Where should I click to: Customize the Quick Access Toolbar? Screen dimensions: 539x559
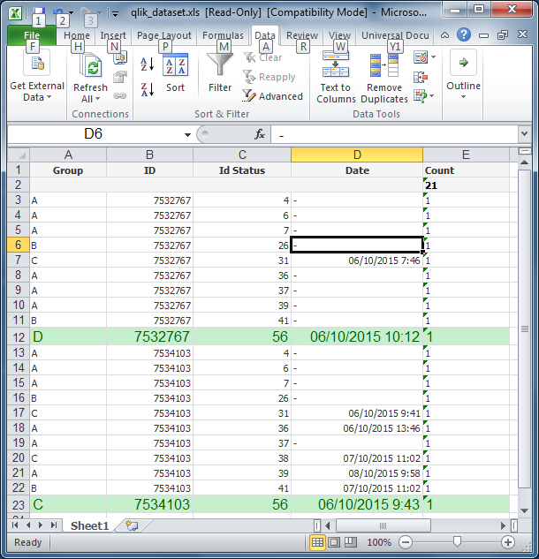115,13
